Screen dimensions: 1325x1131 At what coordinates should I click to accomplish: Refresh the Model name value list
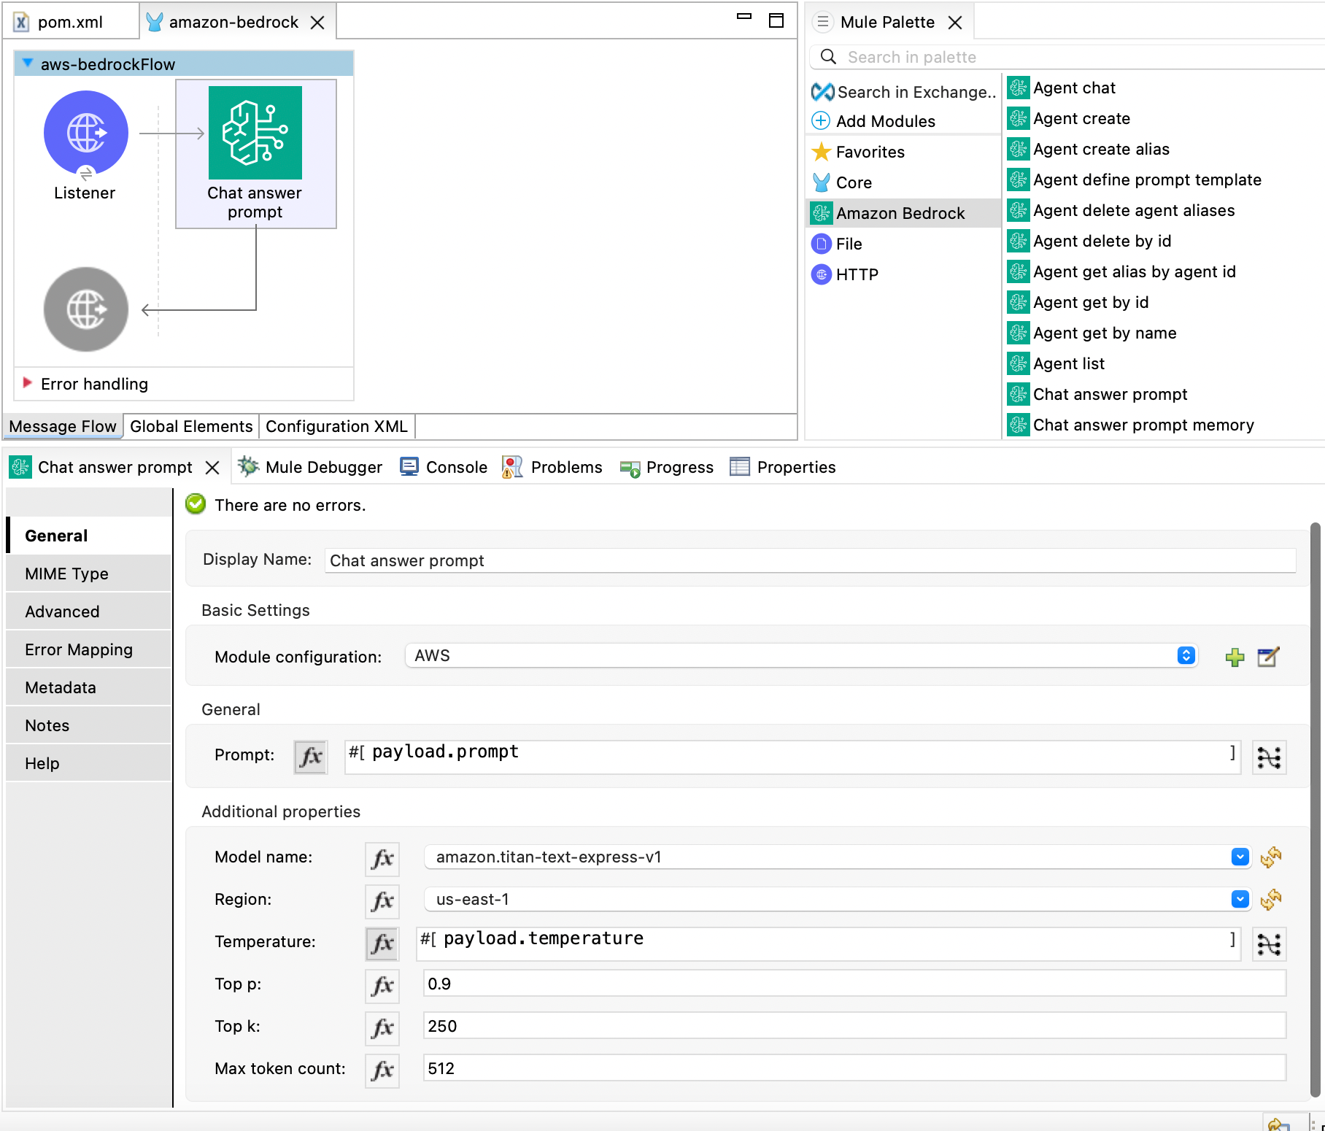pos(1270,857)
